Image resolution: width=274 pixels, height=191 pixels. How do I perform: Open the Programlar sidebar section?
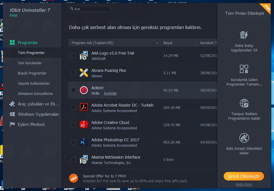tap(28, 43)
